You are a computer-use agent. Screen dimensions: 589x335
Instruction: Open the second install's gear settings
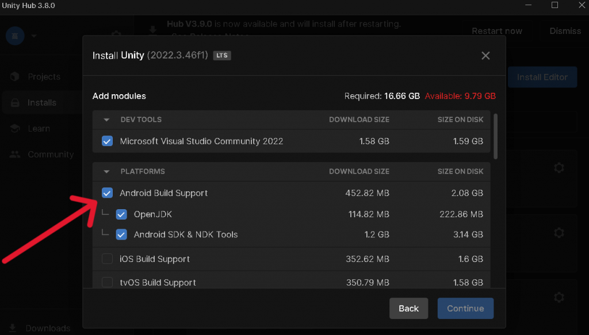559,233
